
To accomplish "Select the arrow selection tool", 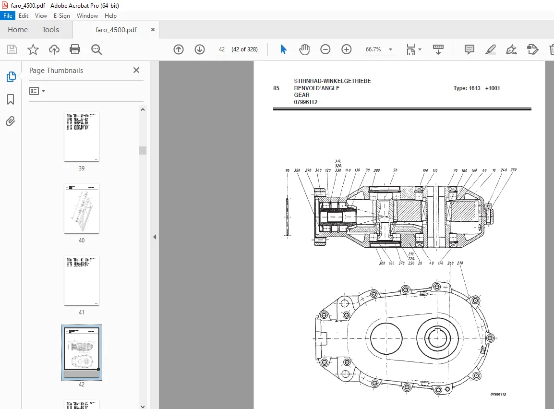I will point(283,49).
